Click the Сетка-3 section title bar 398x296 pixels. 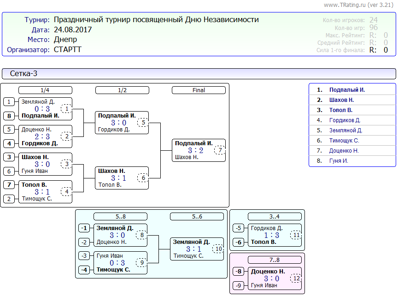click(x=199, y=74)
